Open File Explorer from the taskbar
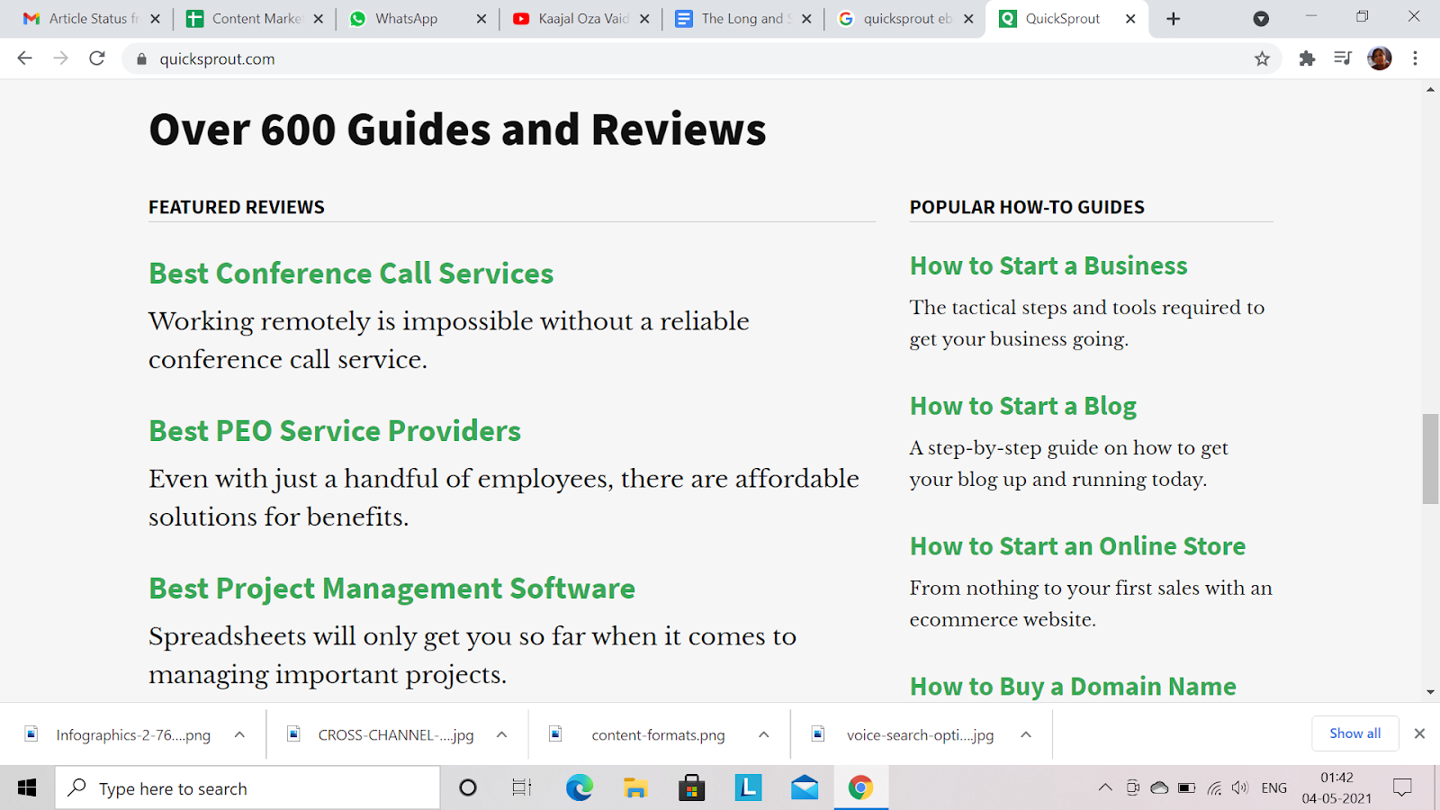This screenshot has height=810, width=1440. [635, 788]
